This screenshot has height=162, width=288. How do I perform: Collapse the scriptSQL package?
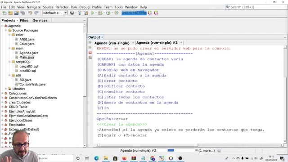click(x=9, y=62)
